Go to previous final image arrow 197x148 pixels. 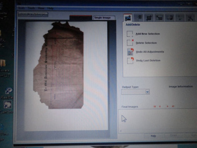click(x=160, y=106)
